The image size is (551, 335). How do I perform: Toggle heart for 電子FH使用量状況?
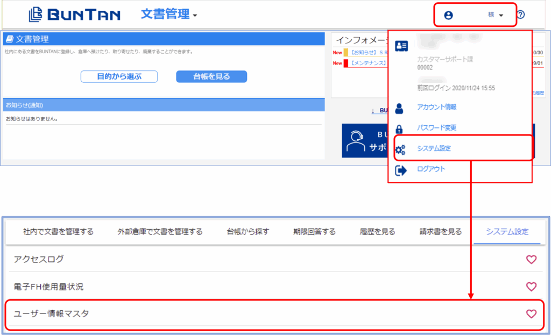pyautogui.click(x=531, y=287)
